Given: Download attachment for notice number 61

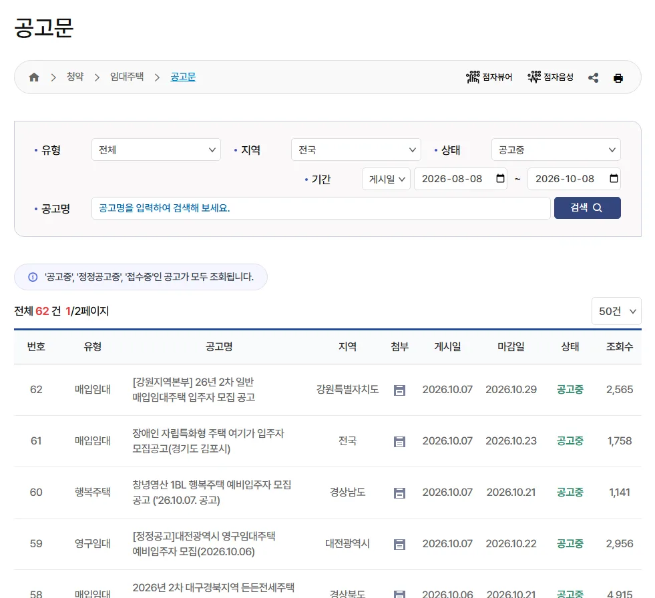Looking at the screenshot, I should pos(399,441).
